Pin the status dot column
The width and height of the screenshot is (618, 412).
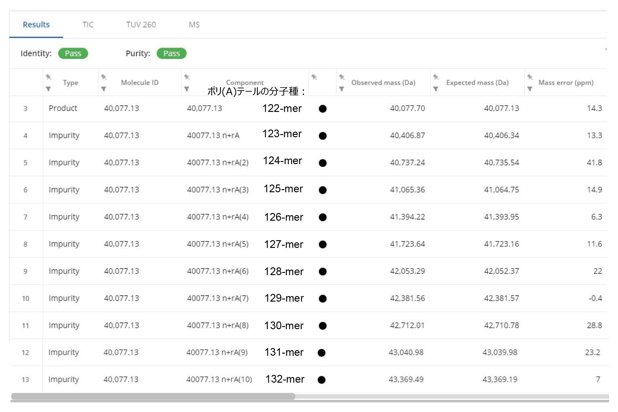[x=314, y=77]
